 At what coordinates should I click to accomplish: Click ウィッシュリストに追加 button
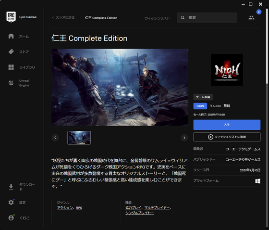[227, 137]
